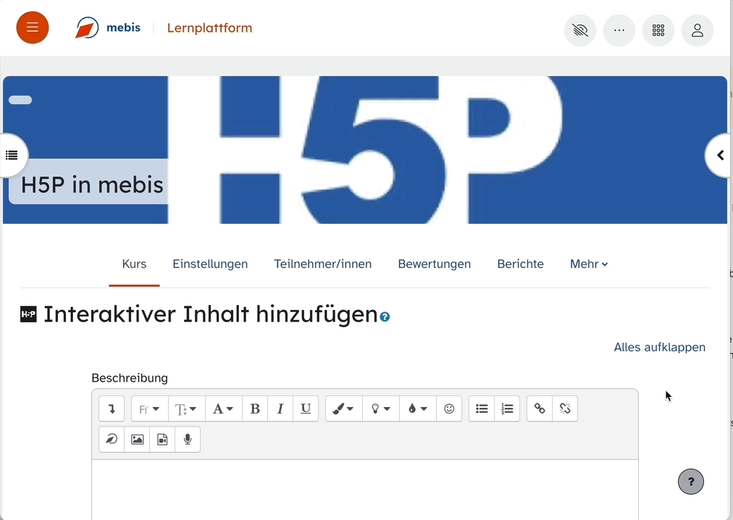This screenshot has height=520, width=733.
Task: Click the unordered bullet list icon
Action: [x=482, y=408]
